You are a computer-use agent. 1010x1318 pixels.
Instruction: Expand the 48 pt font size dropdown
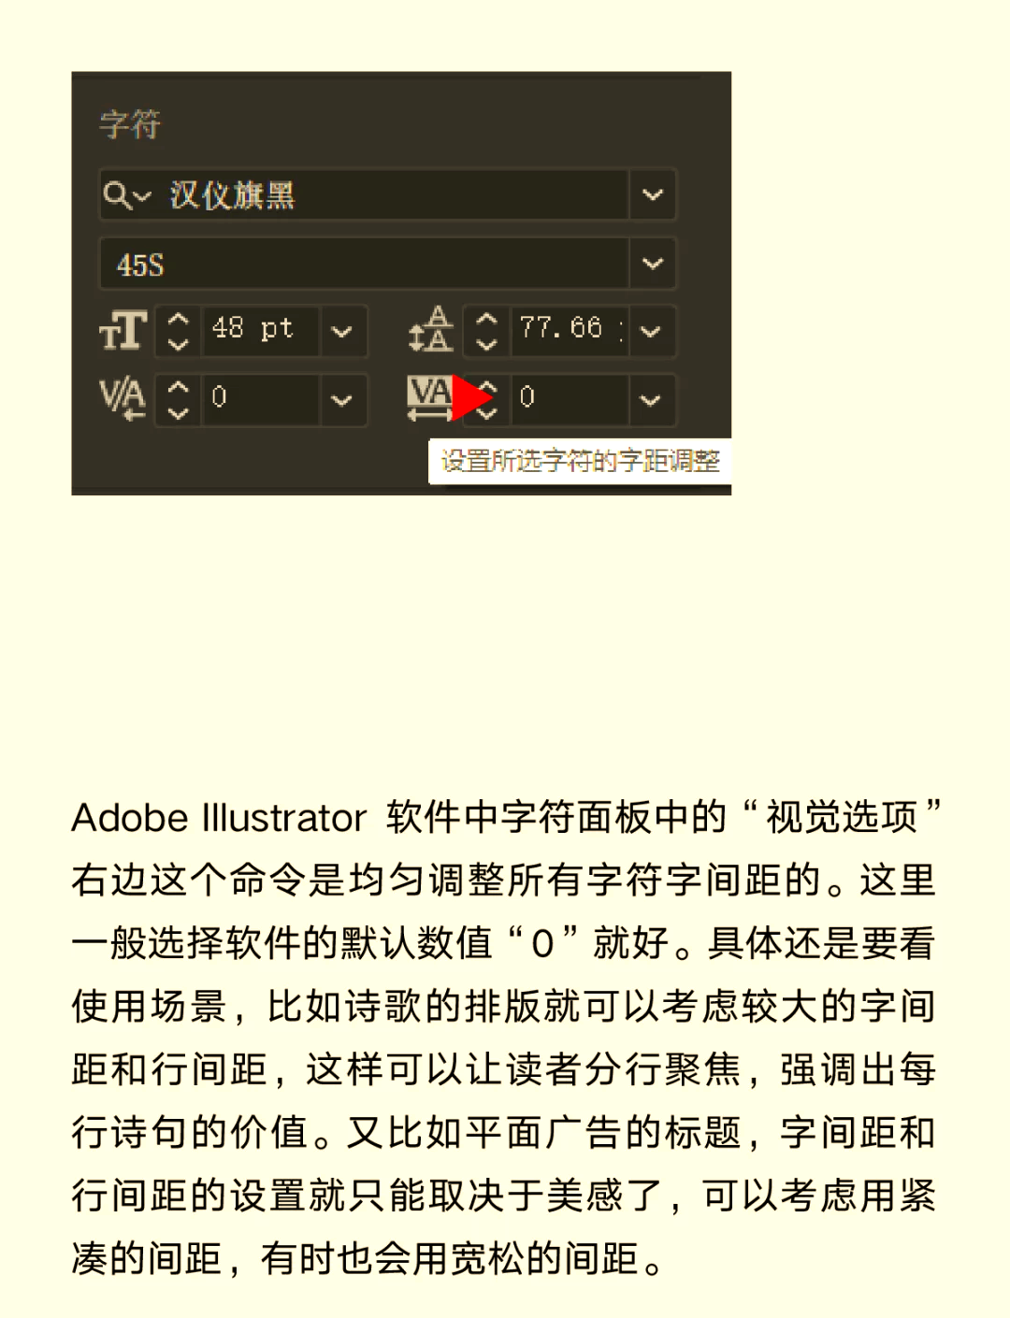point(342,331)
